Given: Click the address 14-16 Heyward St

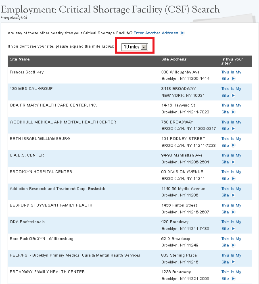Looking at the screenshot, I should [178, 105].
